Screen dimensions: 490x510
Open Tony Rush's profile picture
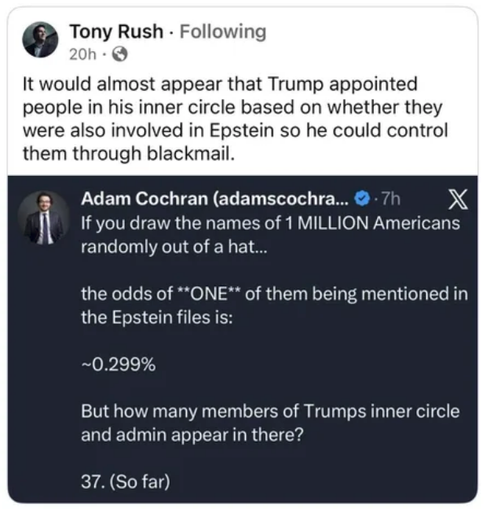coord(39,40)
